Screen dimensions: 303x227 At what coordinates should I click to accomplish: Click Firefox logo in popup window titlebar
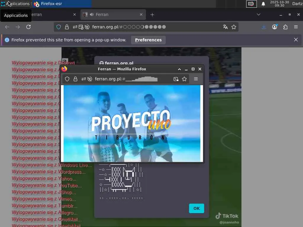click(64, 69)
